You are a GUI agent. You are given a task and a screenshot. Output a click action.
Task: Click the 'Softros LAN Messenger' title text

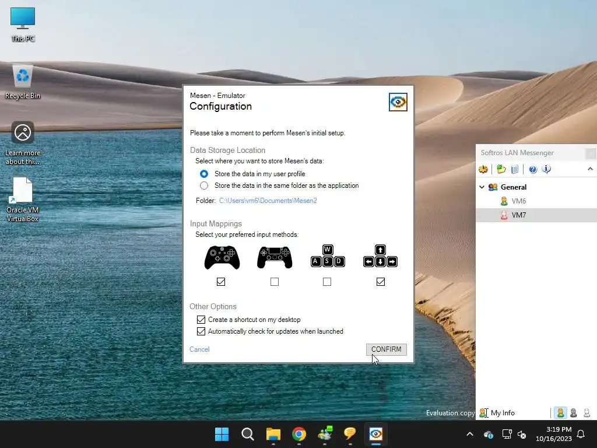pyautogui.click(x=517, y=153)
